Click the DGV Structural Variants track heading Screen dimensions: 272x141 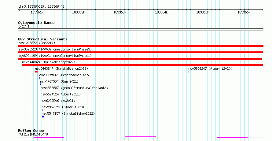43,39
